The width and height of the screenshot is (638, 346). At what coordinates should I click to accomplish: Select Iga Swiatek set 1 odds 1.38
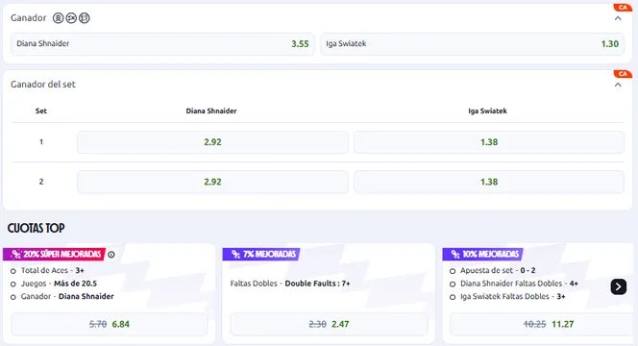click(x=489, y=142)
